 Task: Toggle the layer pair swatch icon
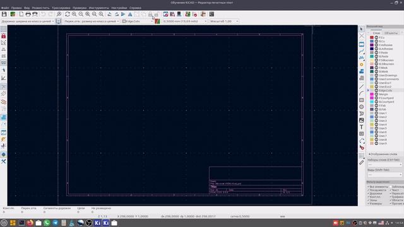click(157, 21)
